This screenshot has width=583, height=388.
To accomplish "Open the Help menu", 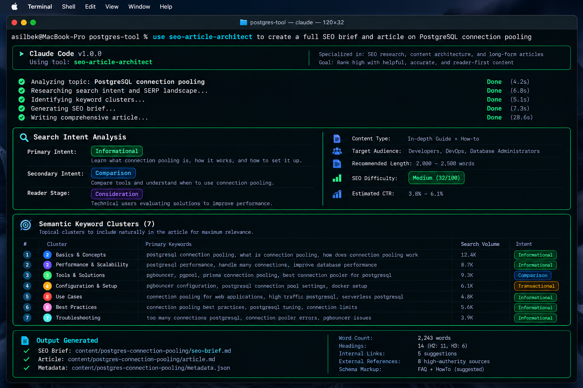I will tap(166, 6).
